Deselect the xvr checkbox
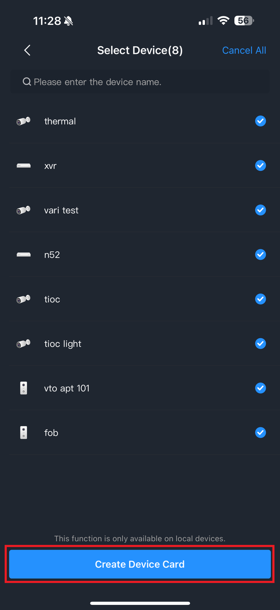Image resolution: width=280 pixels, height=610 pixels. click(x=260, y=166)
